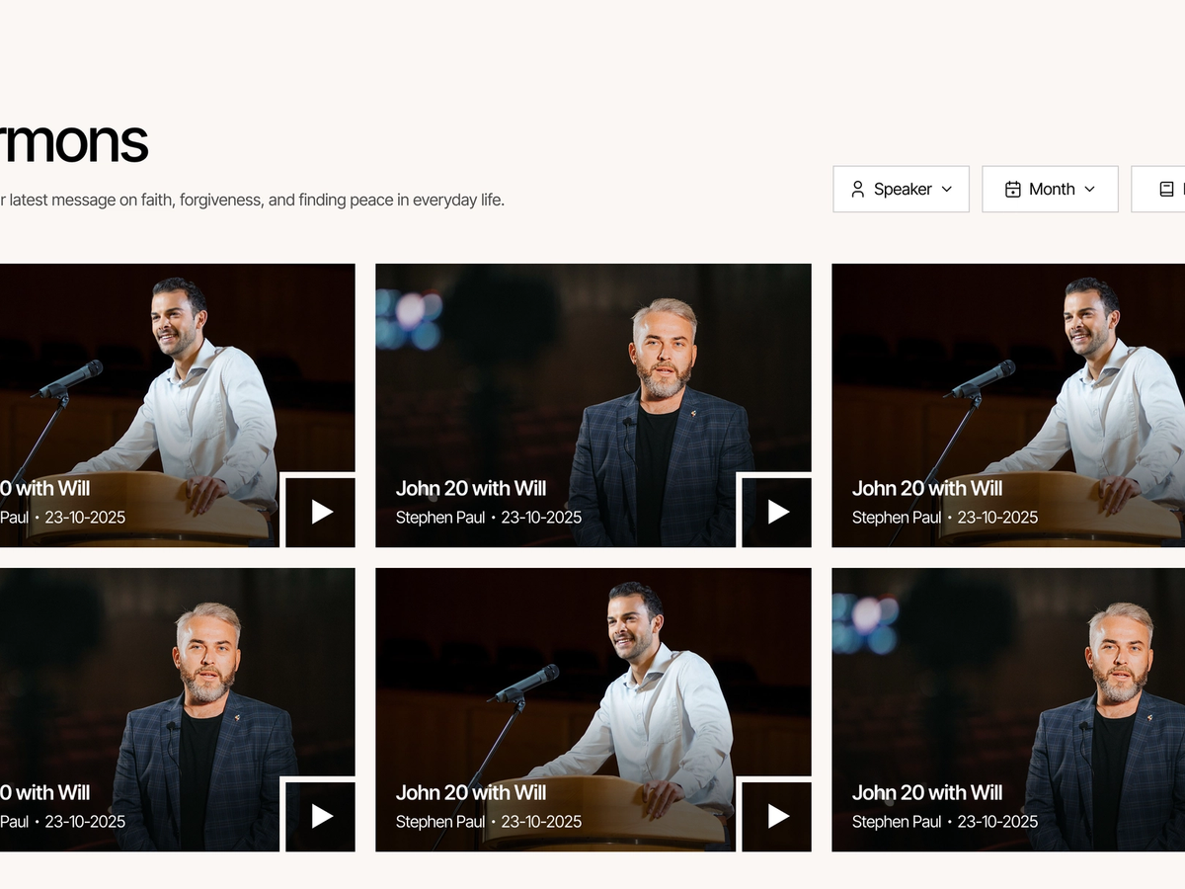Open the Speaker filter dropdown
Viewport: 1185px width, 889px height.
[901, 189]
